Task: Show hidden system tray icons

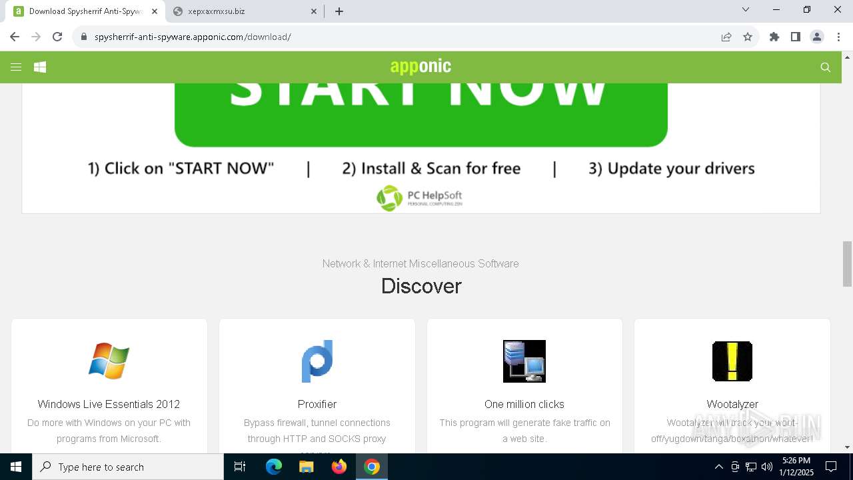Action: [718, 467]
